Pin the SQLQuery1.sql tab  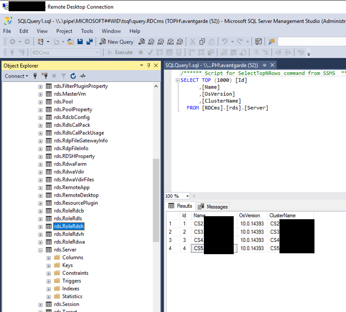click(264, 65)
